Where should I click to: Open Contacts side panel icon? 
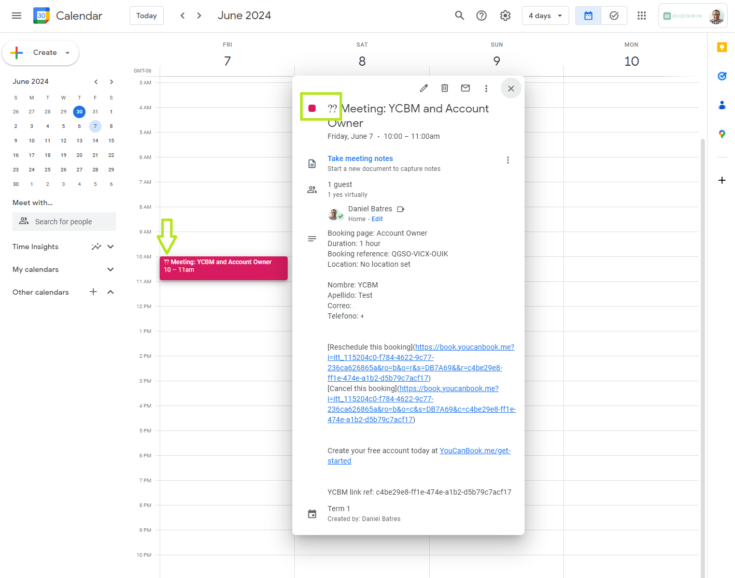pos(722,105)
